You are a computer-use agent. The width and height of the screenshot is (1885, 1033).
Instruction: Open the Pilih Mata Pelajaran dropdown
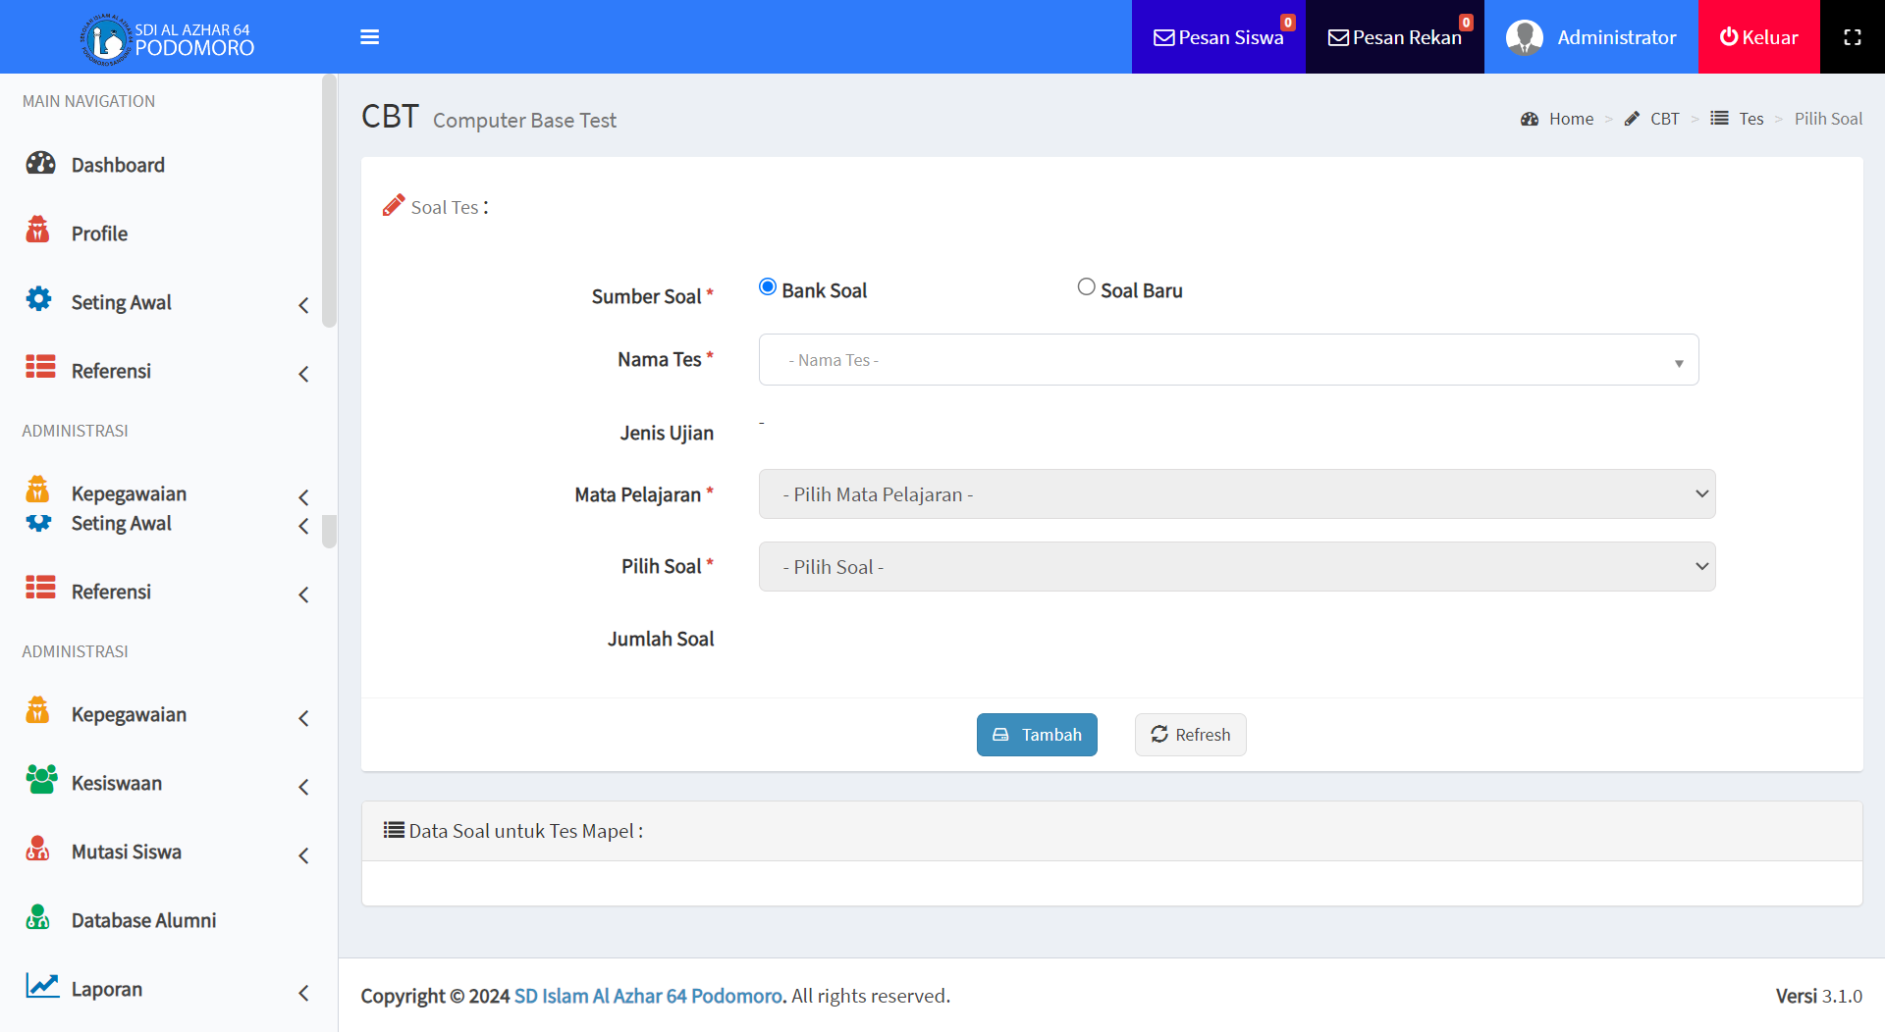[x=1236, y=494]
